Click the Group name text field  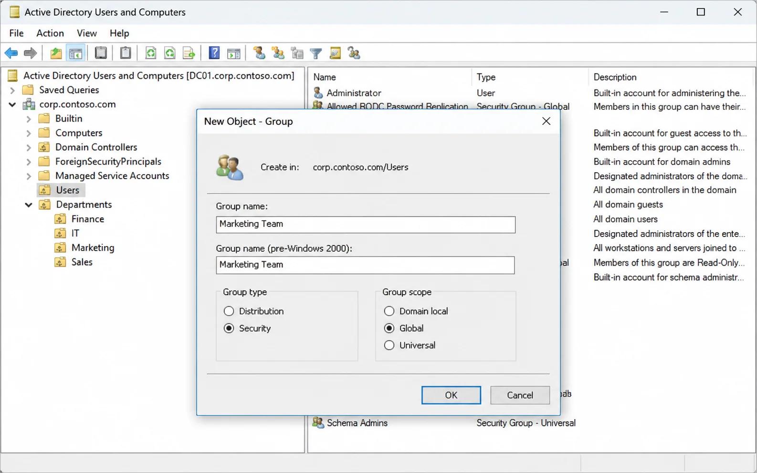tap(366, 225)
